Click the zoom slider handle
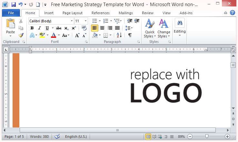The image size is (238, 142). pyautogui.click(x=207, y=137)
